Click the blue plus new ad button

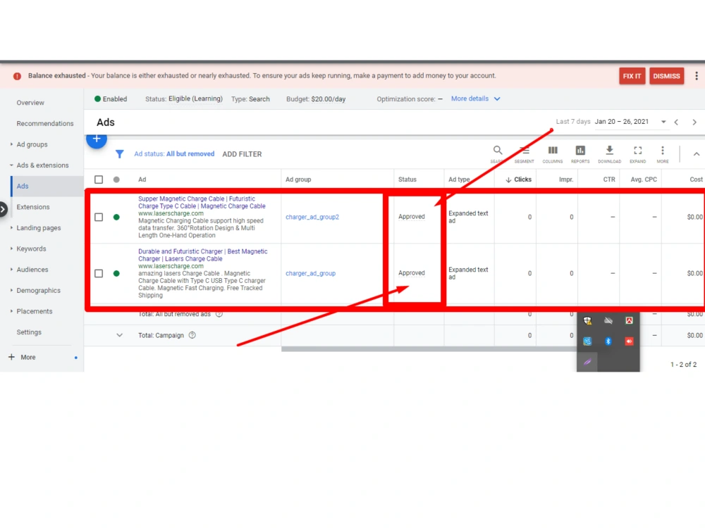(96, 139)
